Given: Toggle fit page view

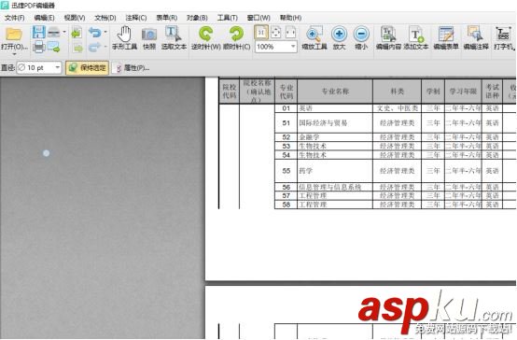Looking at the screenshot, I should click(276, 33).
